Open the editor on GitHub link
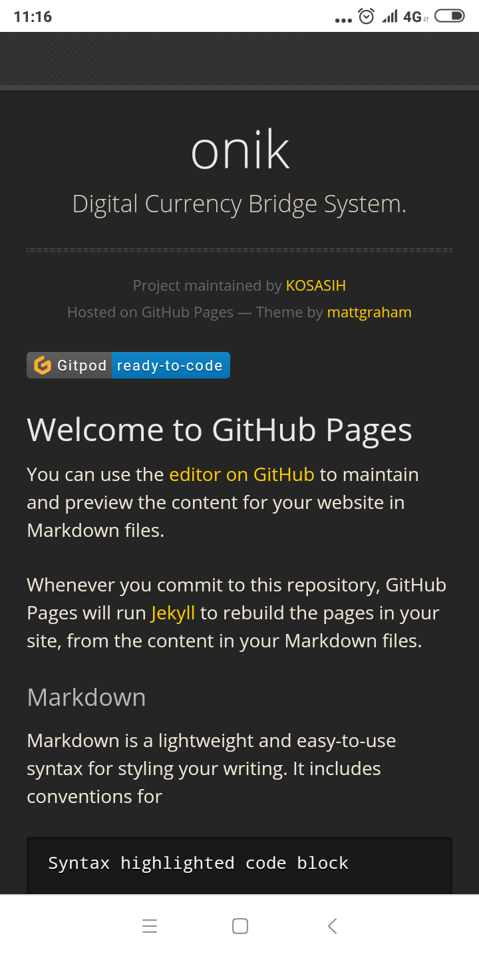 pyautogui.click(x=241, y=474)
